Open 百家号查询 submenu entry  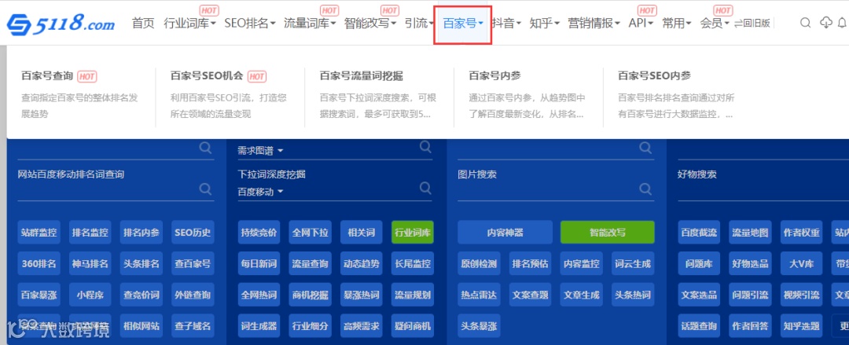47,76
